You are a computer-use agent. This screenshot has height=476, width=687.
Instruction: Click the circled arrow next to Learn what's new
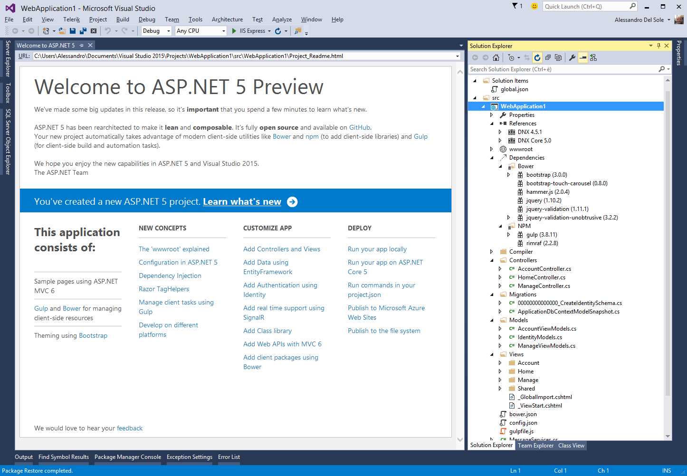pyautogui.click(x=292, y=202)
